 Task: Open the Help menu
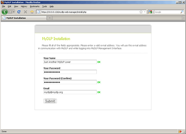[51, 7]
